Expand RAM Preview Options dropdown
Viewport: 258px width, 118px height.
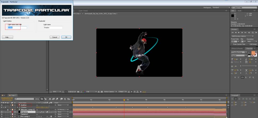[243, 36]
